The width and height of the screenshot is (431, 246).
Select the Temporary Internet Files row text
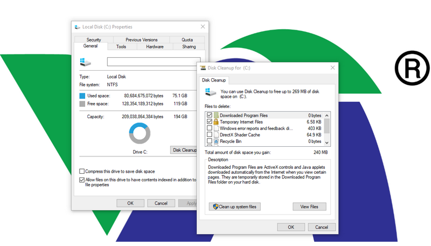[x=241, y=122]
